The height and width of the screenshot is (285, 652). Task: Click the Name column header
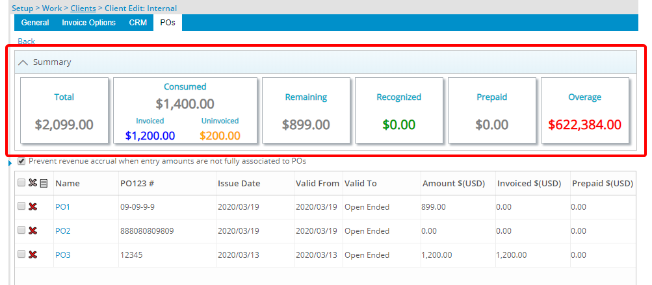point(68,184)
